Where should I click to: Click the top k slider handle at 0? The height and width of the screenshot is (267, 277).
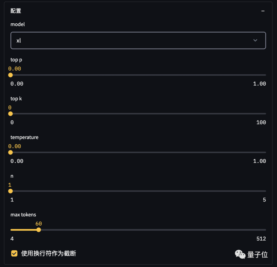tap(11, 114)
